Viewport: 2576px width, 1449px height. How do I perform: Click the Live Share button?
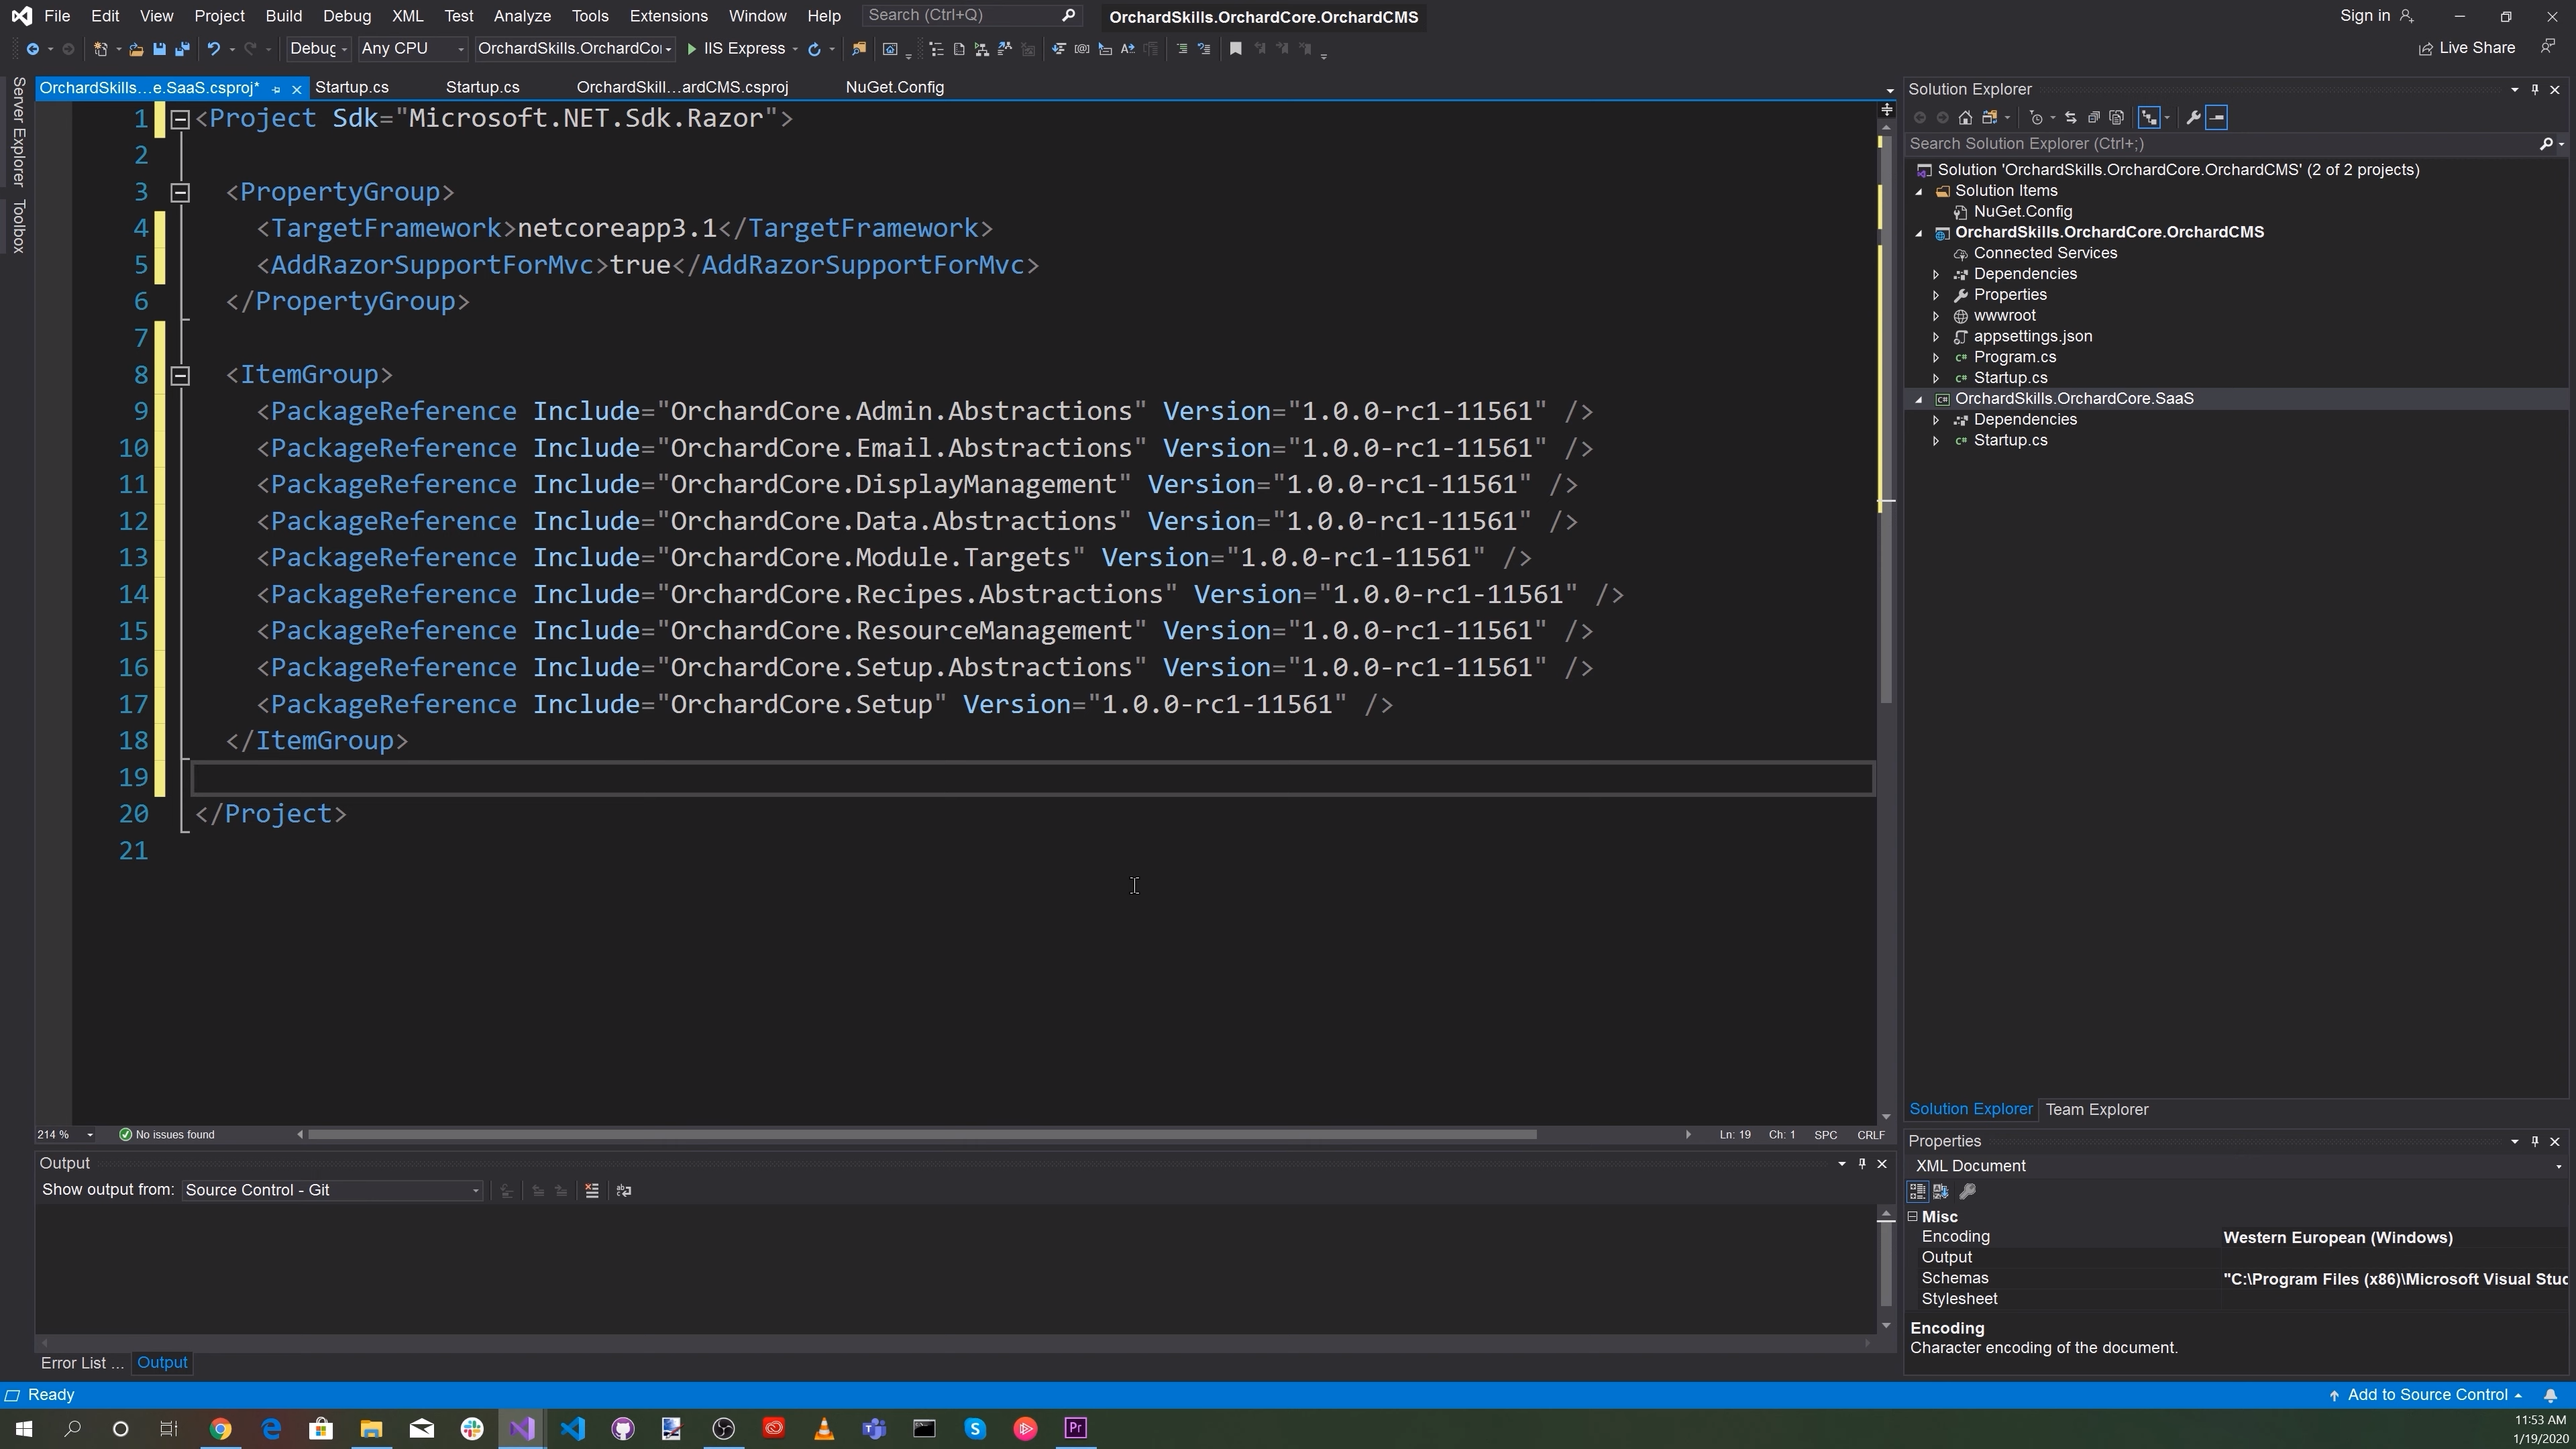(x=2466, y=49)
